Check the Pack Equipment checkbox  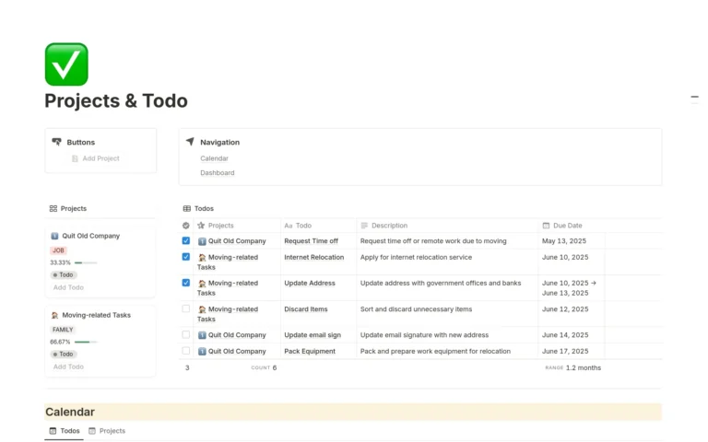click(185, 351)
